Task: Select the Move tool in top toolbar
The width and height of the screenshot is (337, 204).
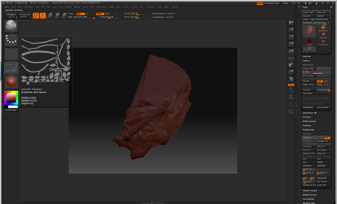Action: 49,15
